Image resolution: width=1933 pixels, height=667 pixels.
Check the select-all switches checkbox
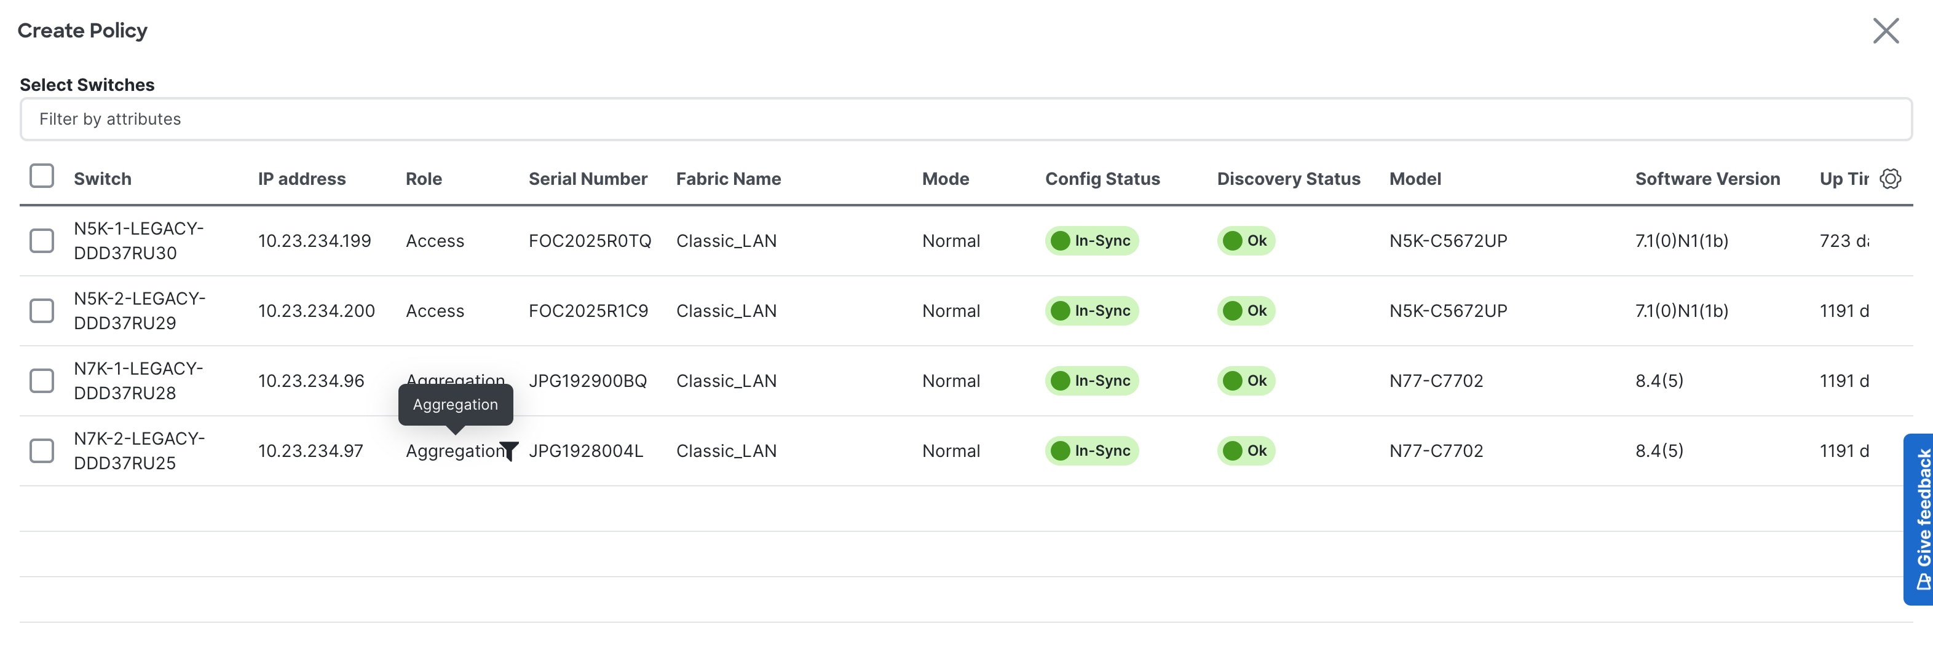pyautogui.click(x=42, y=176)
